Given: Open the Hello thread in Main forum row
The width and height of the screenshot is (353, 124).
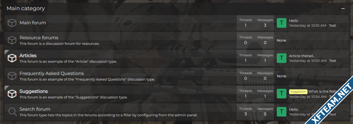Looking at the screenshot, I should point(293,21).
